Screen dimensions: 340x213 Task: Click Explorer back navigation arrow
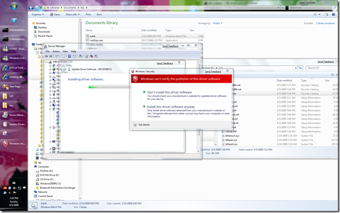click(31, 8)
